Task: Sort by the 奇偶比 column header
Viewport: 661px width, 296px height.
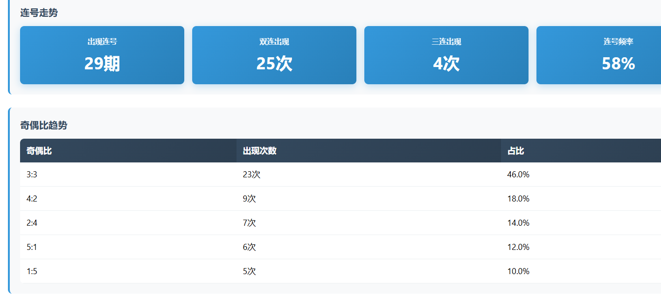Action: pyautogui.click(x=39, y=151)
